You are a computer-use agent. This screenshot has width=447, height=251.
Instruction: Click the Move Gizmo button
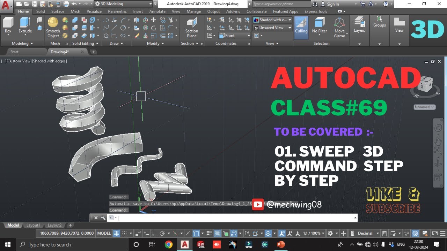click(x=339, y=27)
